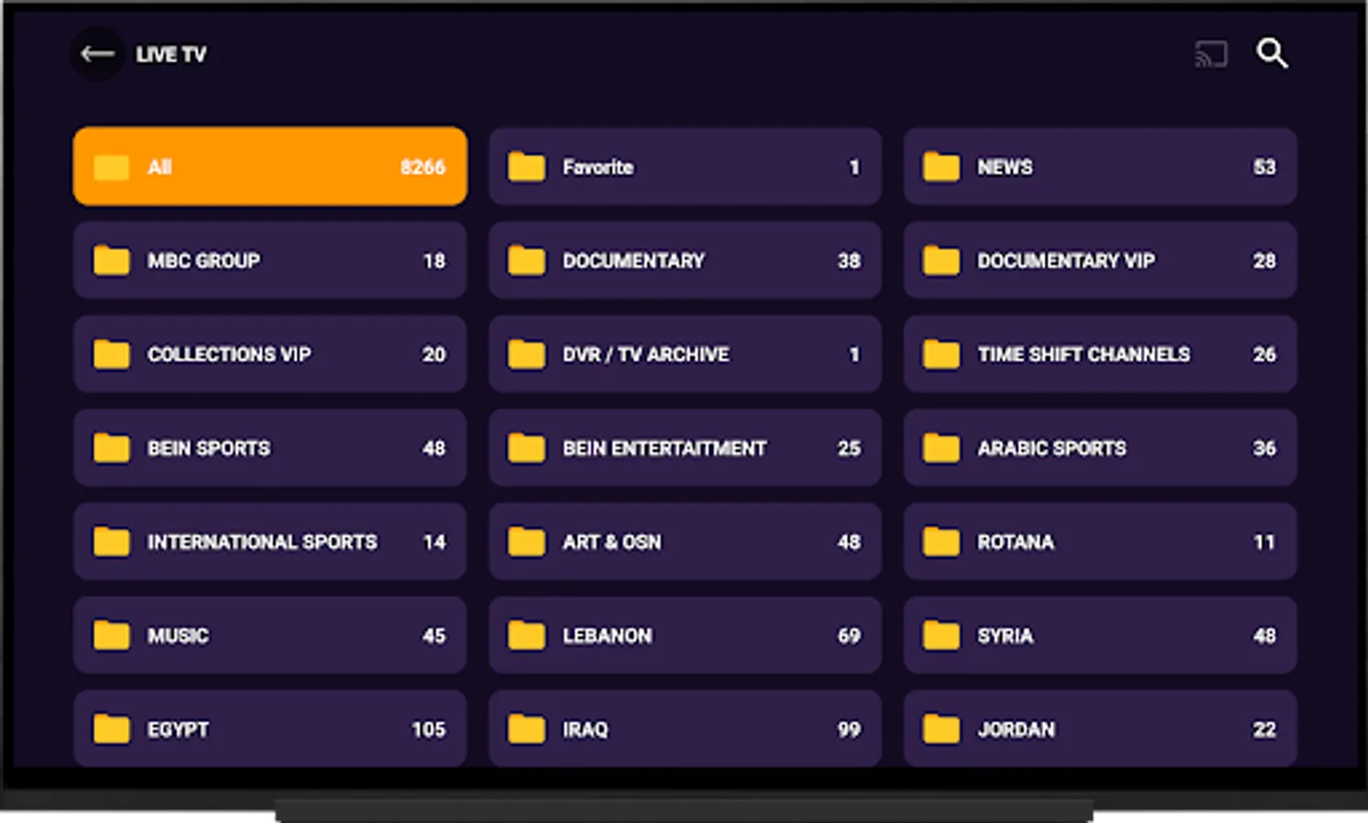
Task: Click the folder icon beside NEWS
Action: click(941, 166)
